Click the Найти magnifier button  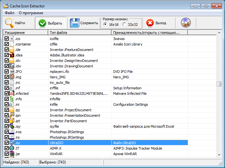pos(15,23)
